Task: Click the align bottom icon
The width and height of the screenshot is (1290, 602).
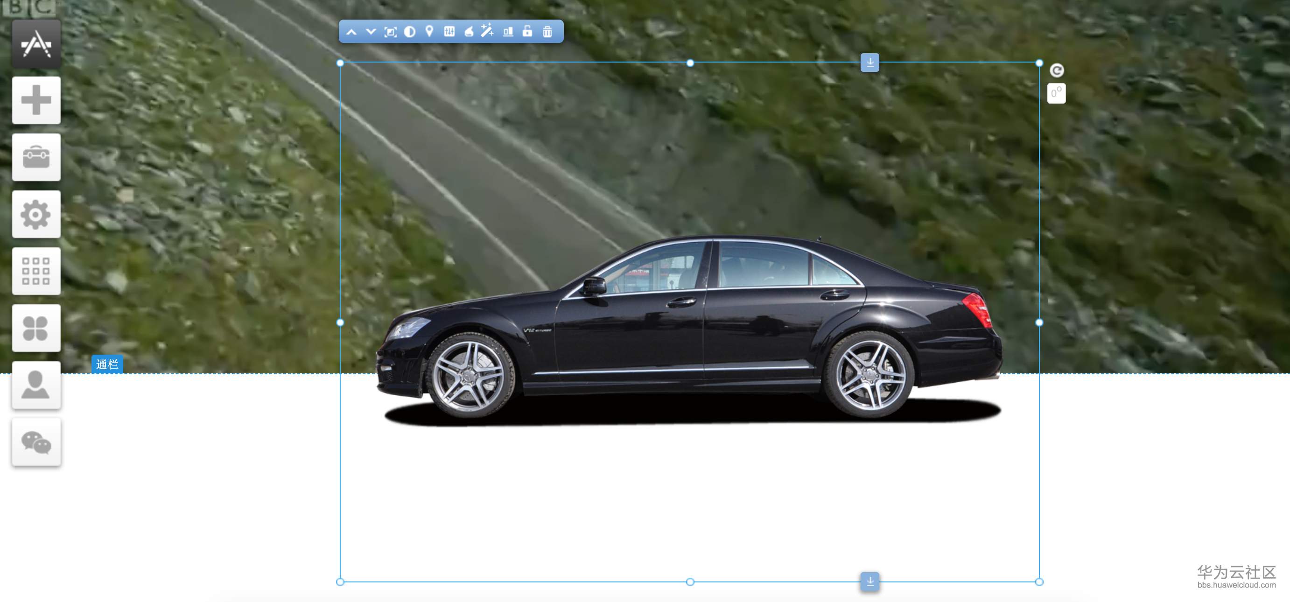Action: [x=508, y=32]
